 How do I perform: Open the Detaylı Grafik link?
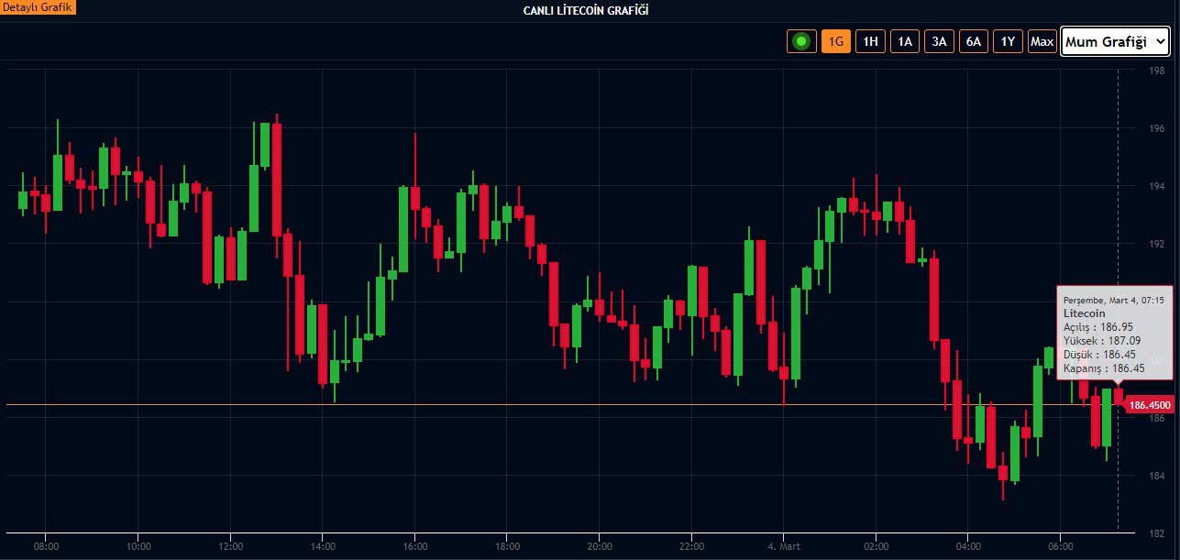pos(38,7)
